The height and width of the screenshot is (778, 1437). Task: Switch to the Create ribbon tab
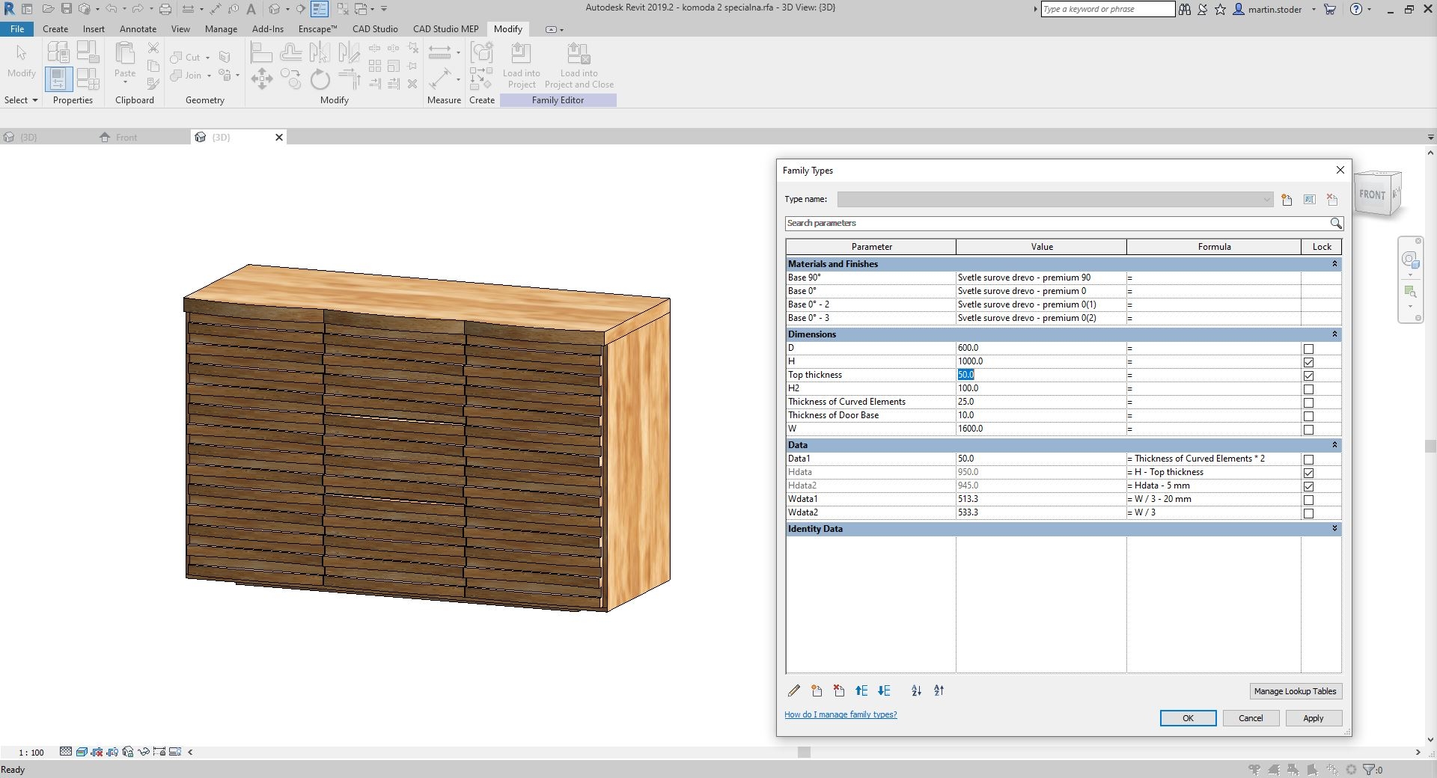click(x=55, y=28)
